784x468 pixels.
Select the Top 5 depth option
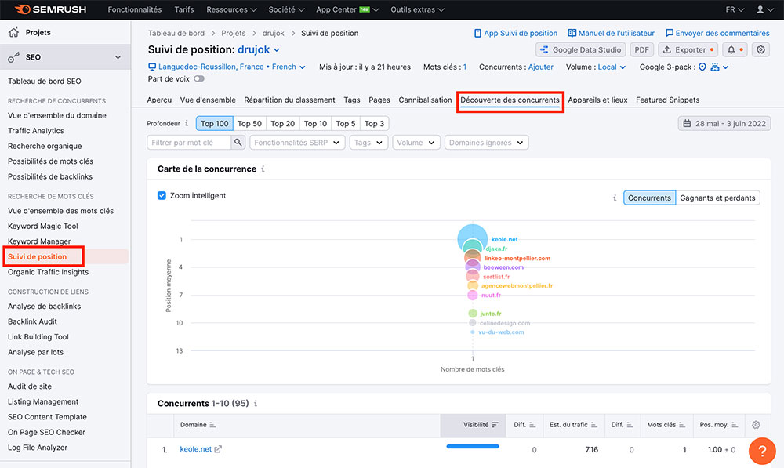(x=346, y=124)
